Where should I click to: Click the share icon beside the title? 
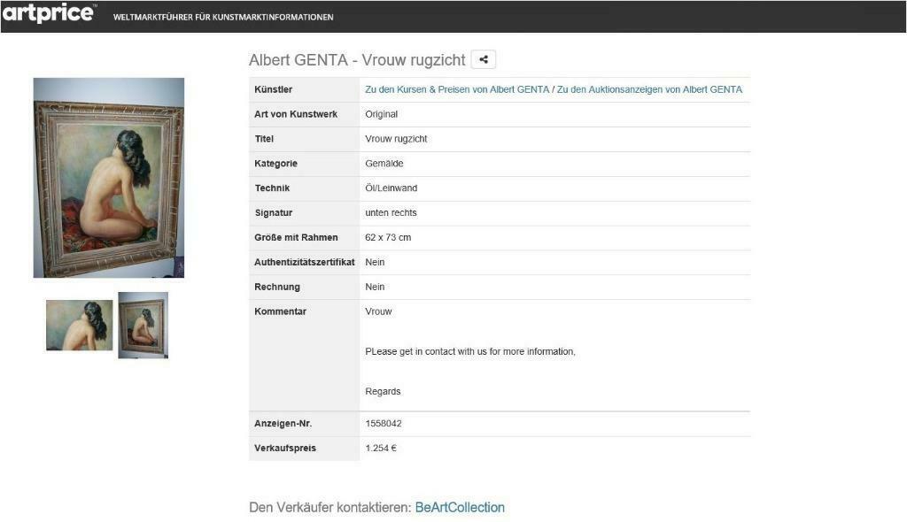coord(483,59)
